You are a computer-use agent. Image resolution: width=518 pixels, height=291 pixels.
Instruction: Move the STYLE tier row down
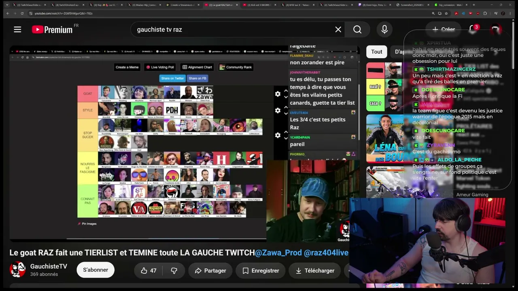[x=286, y=114]
